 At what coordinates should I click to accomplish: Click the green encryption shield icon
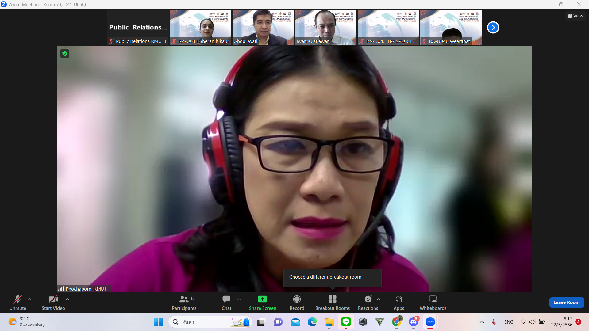pyautogui.click(x=65, y=54)
